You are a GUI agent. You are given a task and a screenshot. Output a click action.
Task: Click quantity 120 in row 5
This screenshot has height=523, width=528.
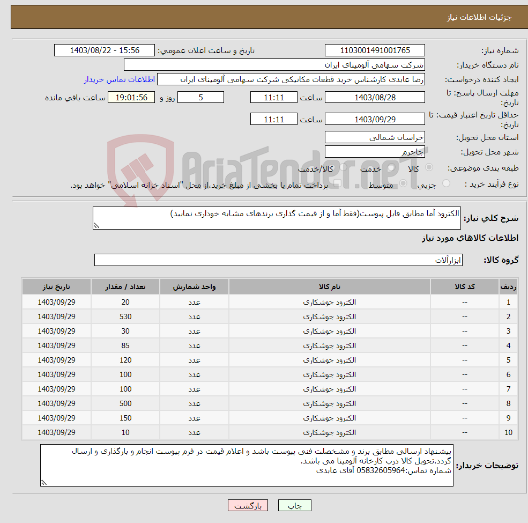[x=125, y=360]
